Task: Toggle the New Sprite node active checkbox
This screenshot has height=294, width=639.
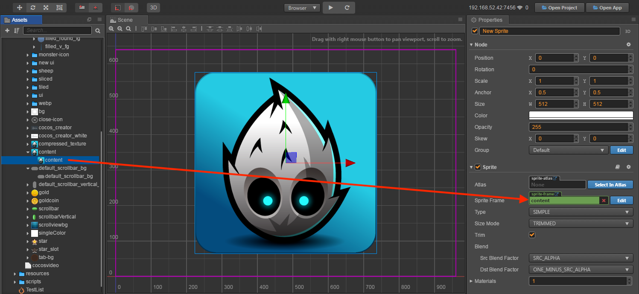Action: click(475, 31)
